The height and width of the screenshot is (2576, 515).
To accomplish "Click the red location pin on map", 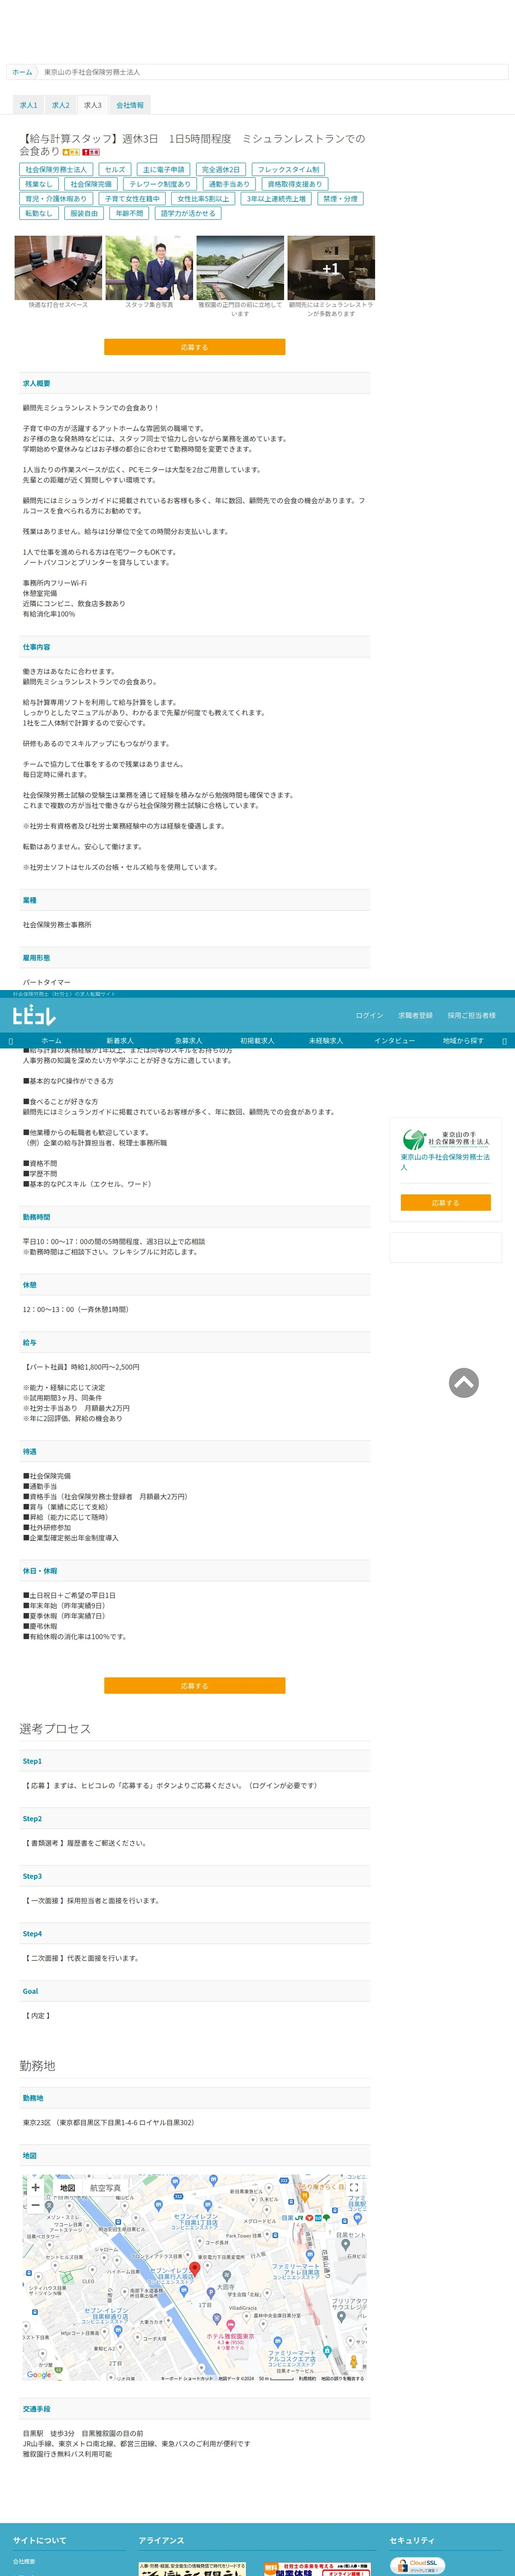I will pos(195,2269).
